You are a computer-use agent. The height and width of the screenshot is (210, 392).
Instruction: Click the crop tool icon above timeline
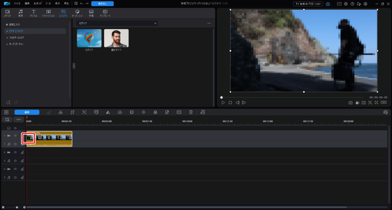[72, 112]
